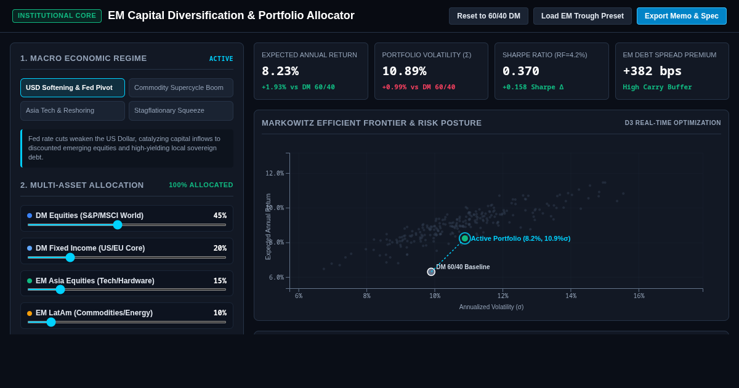Viewport: 739px width, 388px height.
Task: Select USD Softening & Fed Pivot regime
Action: pyautogui.click(x=73, y=87)
